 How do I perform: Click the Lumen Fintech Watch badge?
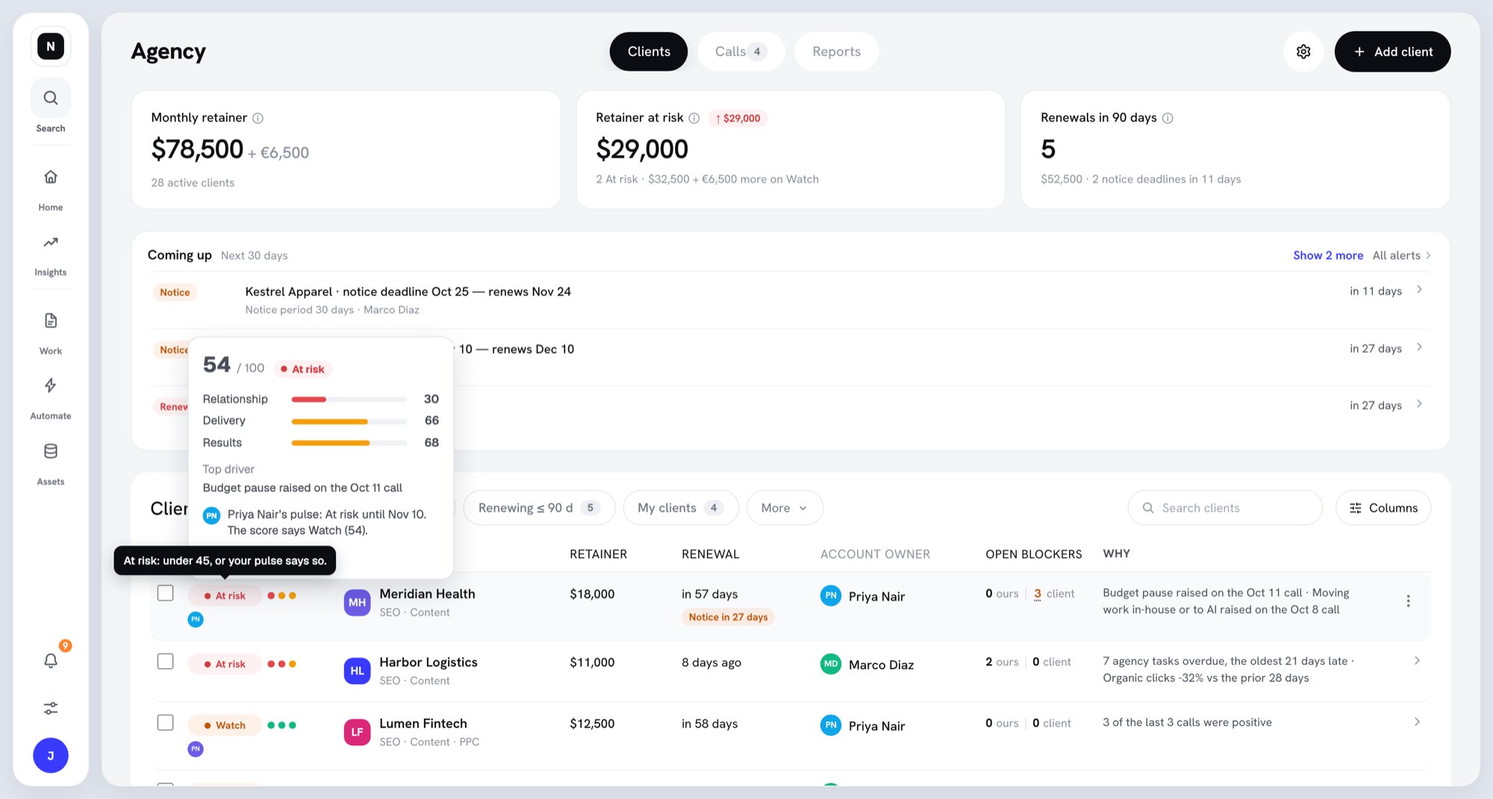(225, 725)
